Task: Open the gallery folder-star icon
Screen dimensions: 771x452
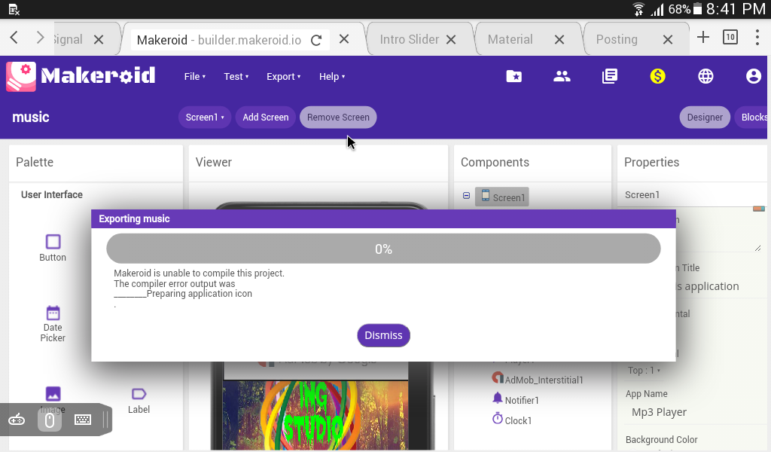Action: click(x=513, y=76)
